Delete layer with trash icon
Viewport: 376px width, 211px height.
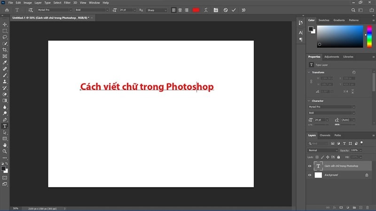368,208
